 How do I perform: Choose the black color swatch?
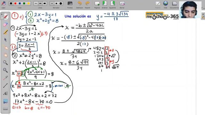[x=11, y=4]
